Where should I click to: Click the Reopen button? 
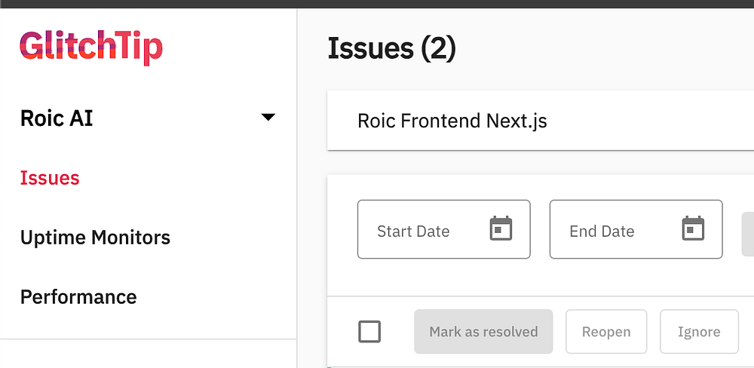[x=606, y=332]
